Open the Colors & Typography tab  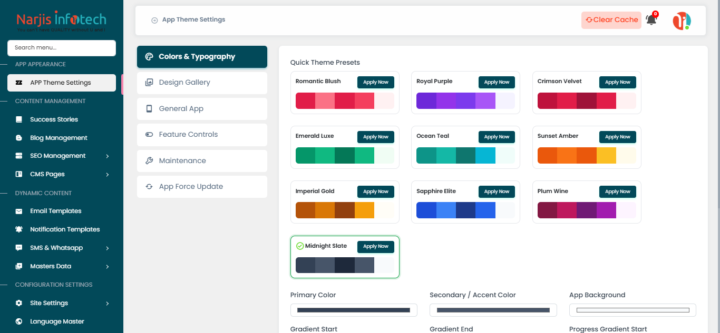coord(202,57)
